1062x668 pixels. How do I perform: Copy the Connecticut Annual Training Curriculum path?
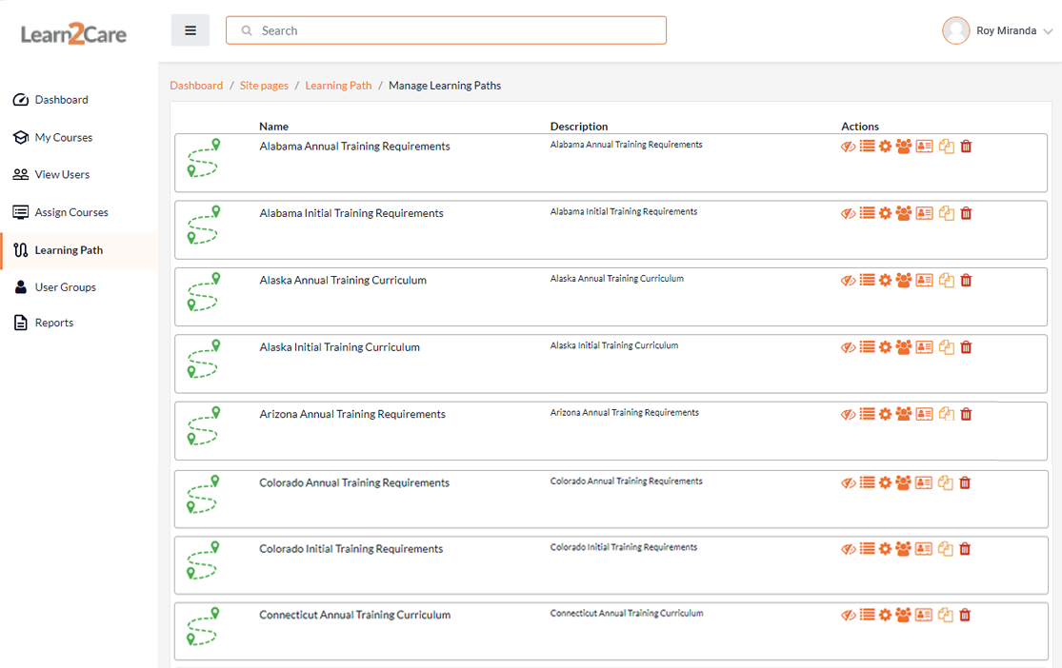946,616
